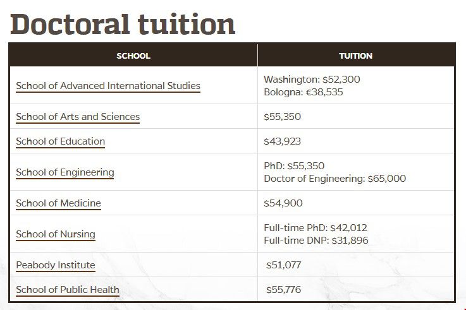The height and width of the screenshot is (310, 466).
Task: Click the Doctor of Engineering: $65,000 text
Action: 334,179
